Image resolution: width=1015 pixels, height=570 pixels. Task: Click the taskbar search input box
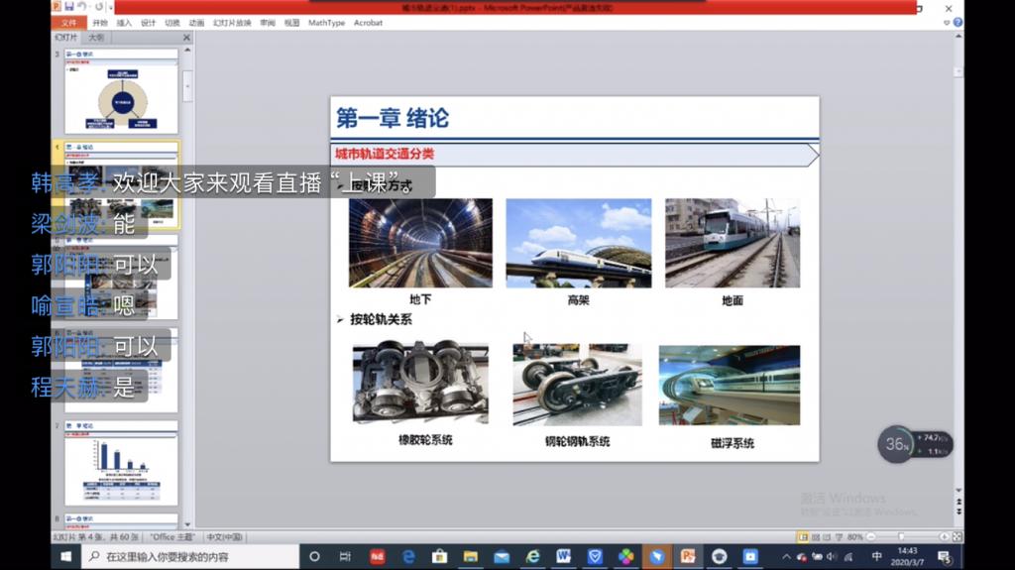tap(188, 557)
